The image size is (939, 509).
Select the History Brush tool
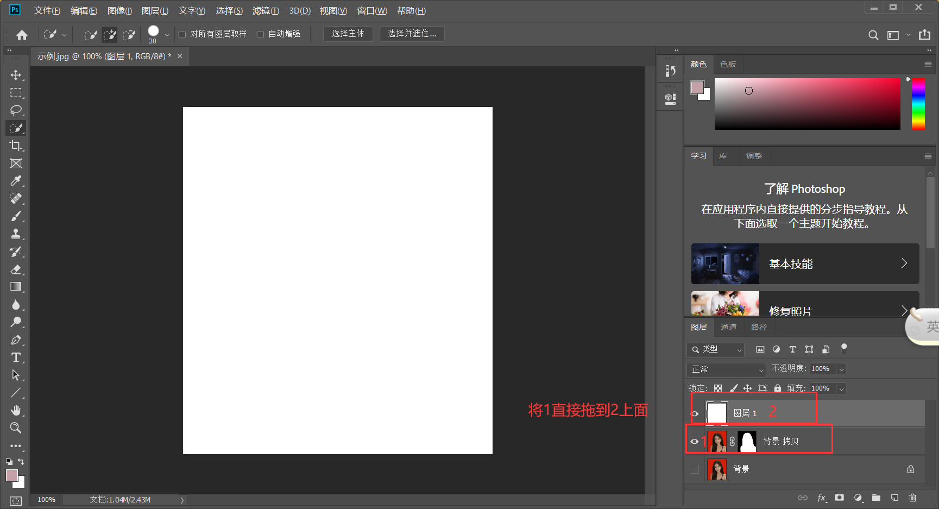click(x=16, y=252)
